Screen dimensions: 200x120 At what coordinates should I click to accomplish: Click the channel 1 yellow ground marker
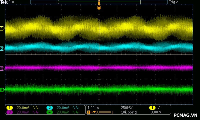(2, 28)
